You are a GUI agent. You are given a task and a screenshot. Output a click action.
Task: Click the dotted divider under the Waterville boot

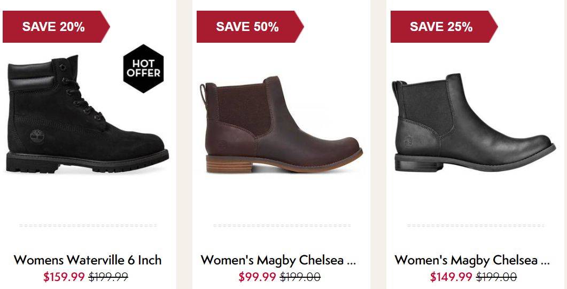[88, 225]
